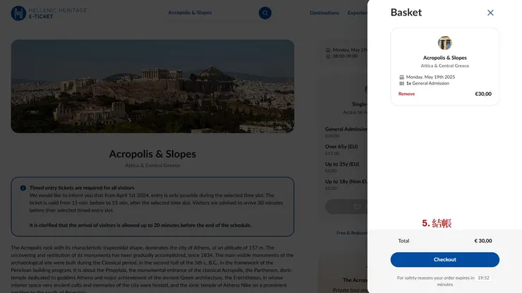Image resolution: width=522 pixels, height=293 pixels.
Task: Click the Acropolis thumbnail in basket
Action: (x=444, y=43)
